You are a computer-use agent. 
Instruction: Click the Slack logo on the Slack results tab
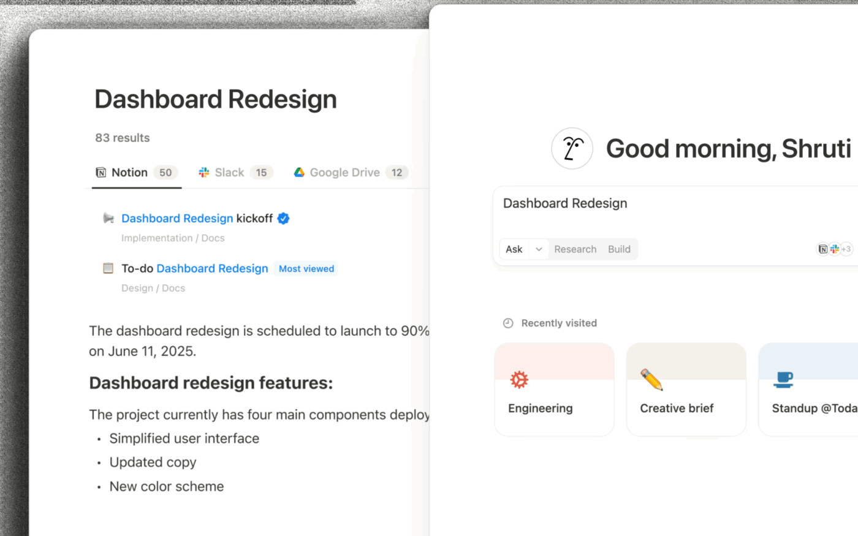204,172
